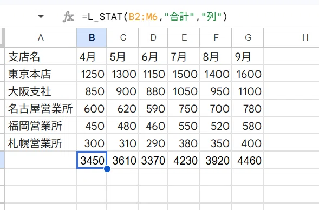This screenshot has height=210, width=319.
Task: Click the cell with value 550
Action: pyautogui.click(x=184, y=125)
